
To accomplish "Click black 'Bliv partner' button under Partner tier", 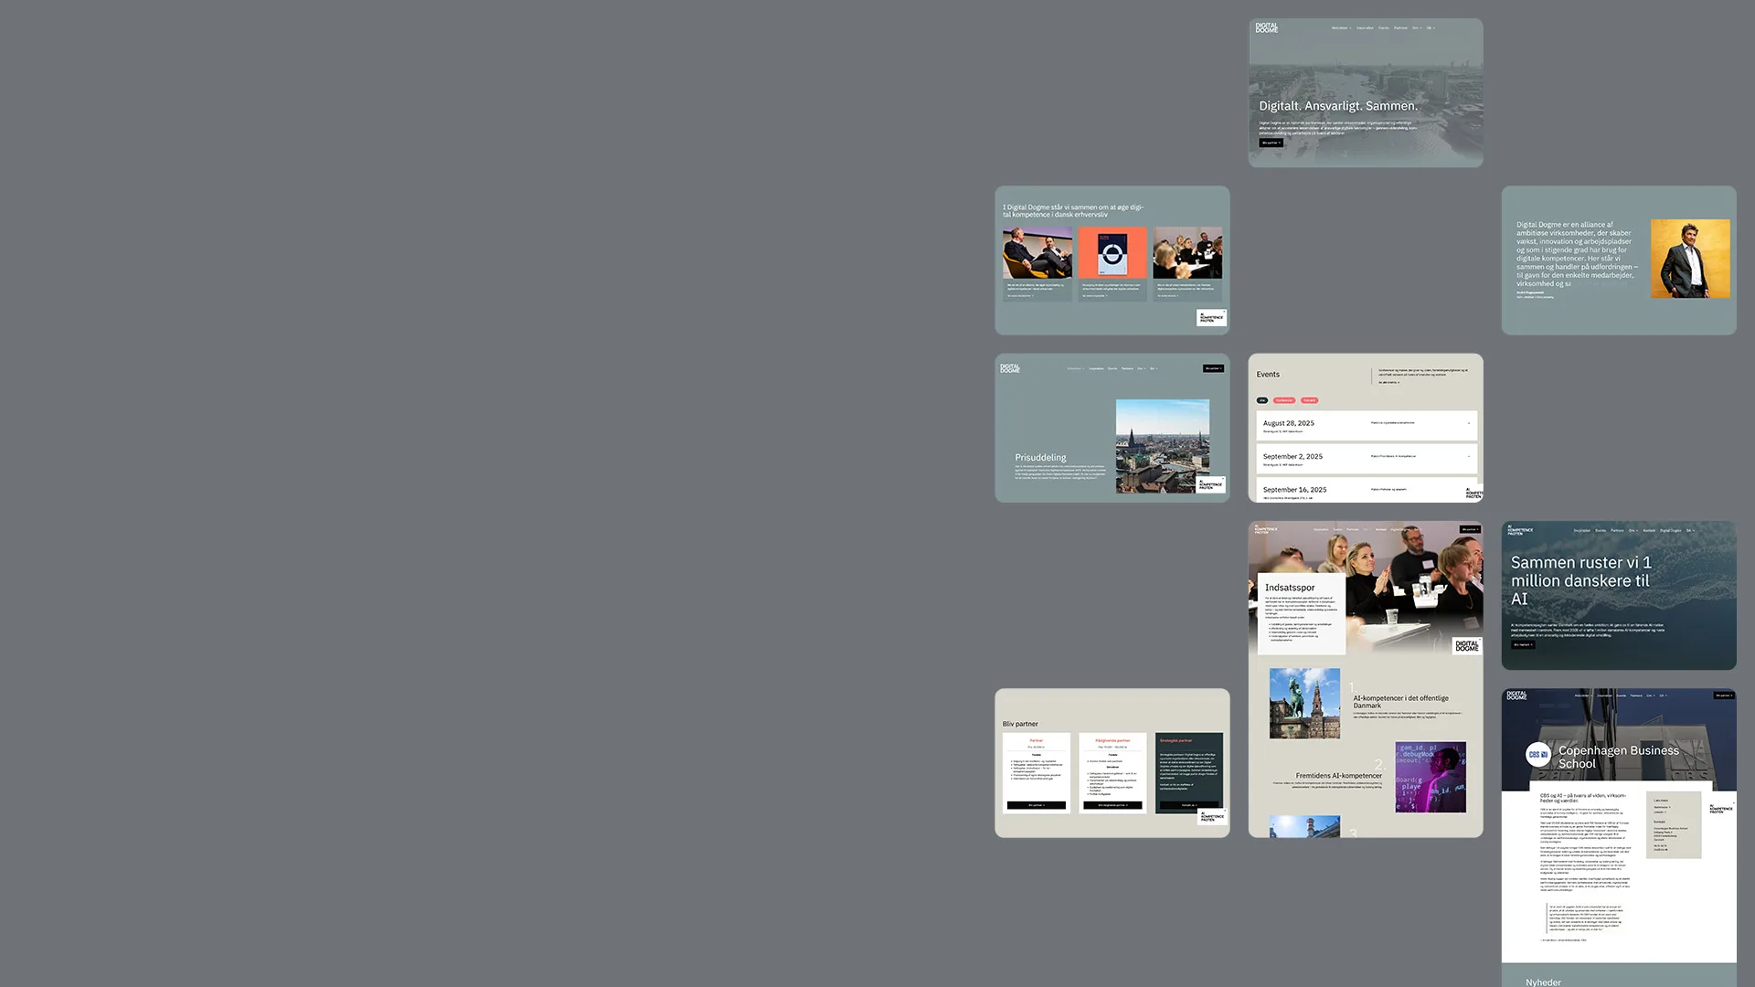I will point(1036,805).
